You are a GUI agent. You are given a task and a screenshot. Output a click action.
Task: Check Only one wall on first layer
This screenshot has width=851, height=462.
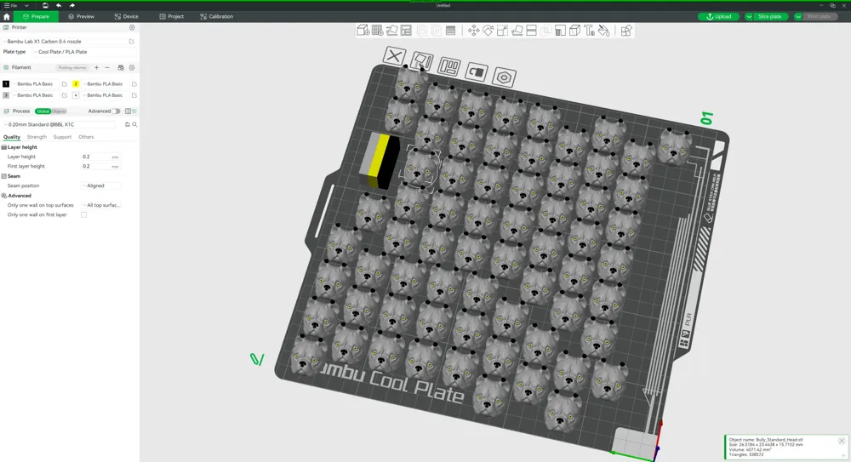(83, 215)
